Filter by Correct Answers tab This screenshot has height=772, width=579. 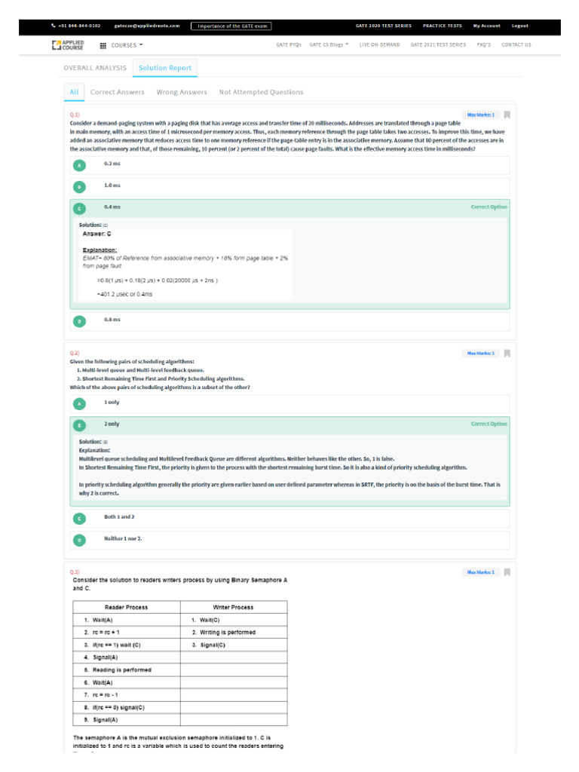[117, 92]
